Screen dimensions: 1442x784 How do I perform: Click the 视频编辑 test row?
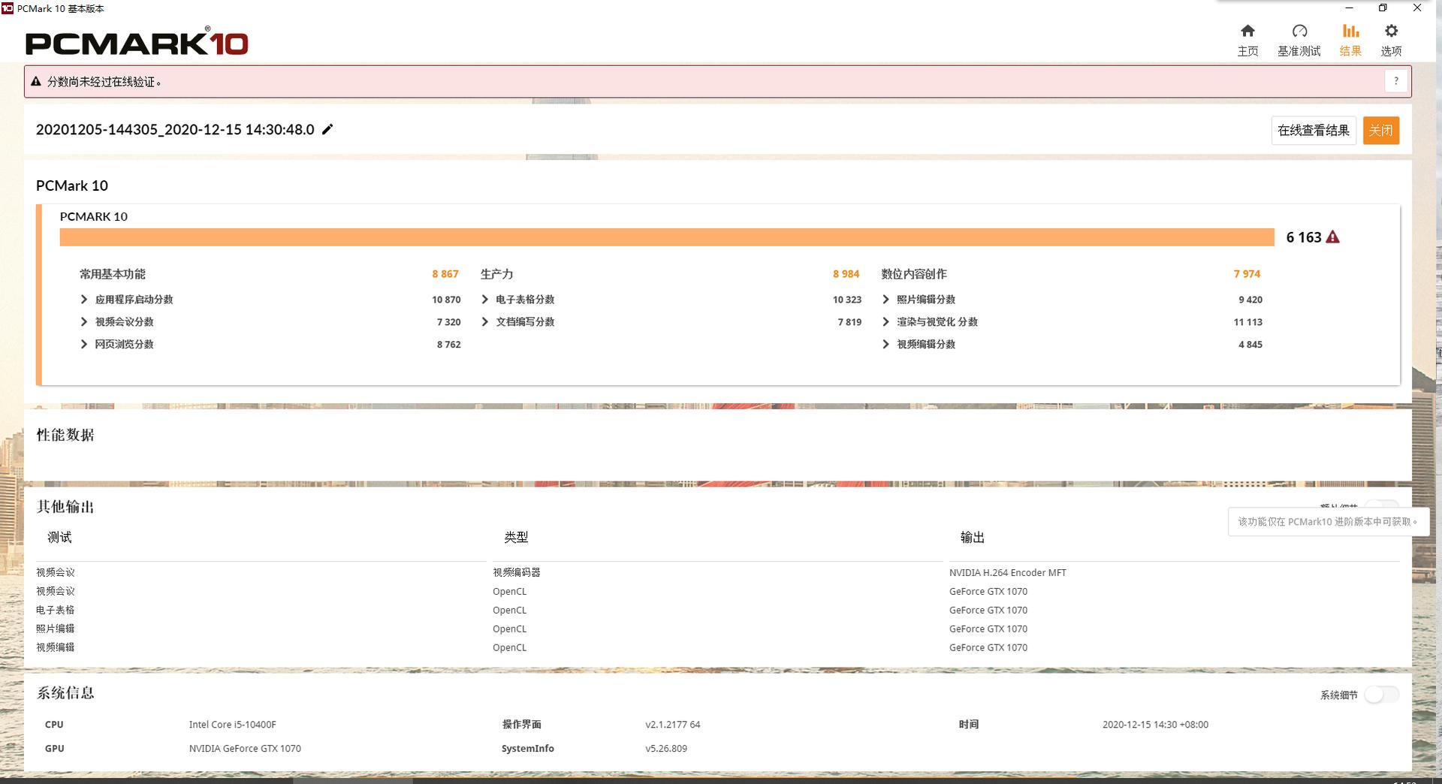56,647
